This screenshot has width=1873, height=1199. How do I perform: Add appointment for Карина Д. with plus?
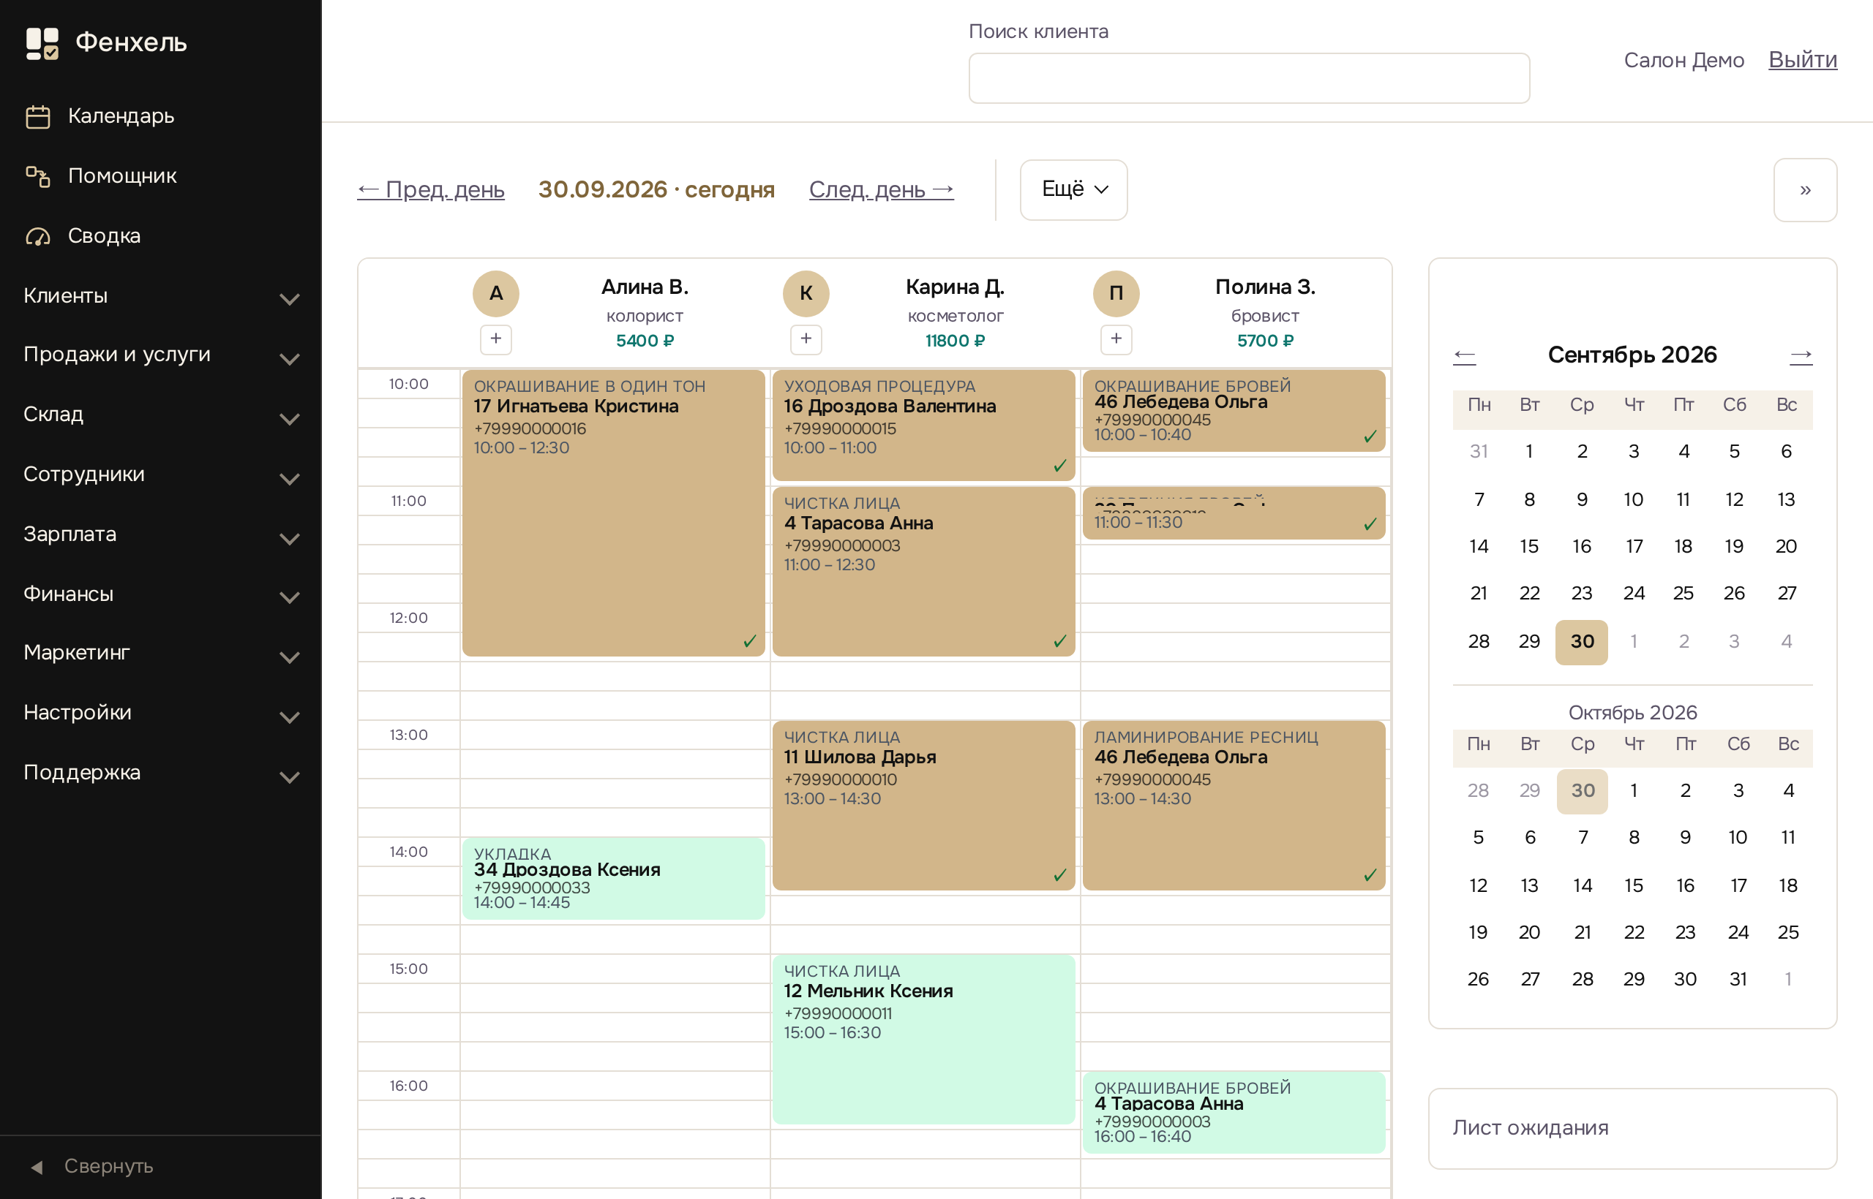pos(806,338)
